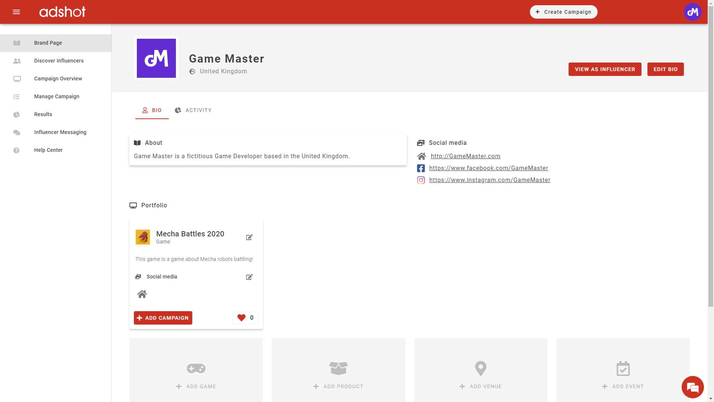Click the Mecha Battles 2020 game thumbnail
This screenshot has width=714, height=402.
point(143,237)
